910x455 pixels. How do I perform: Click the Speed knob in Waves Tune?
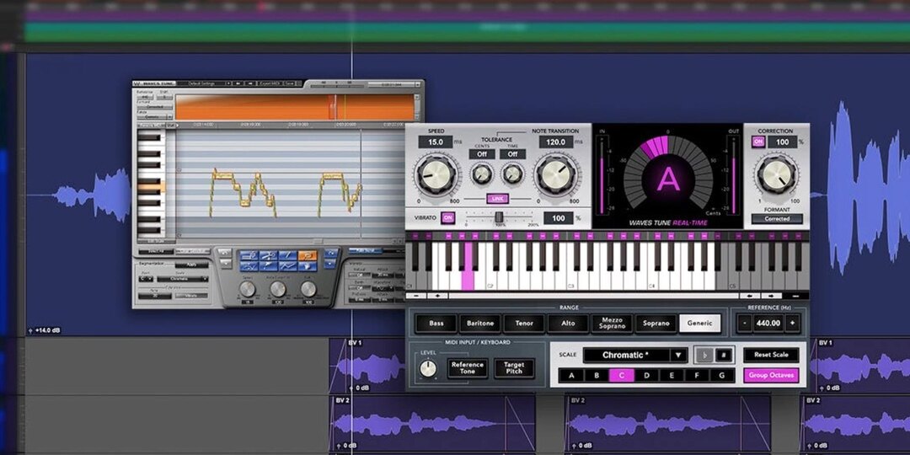247,289
